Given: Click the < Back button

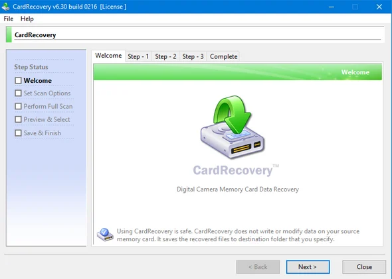Looking at the screenshot, I should point(258,267).
